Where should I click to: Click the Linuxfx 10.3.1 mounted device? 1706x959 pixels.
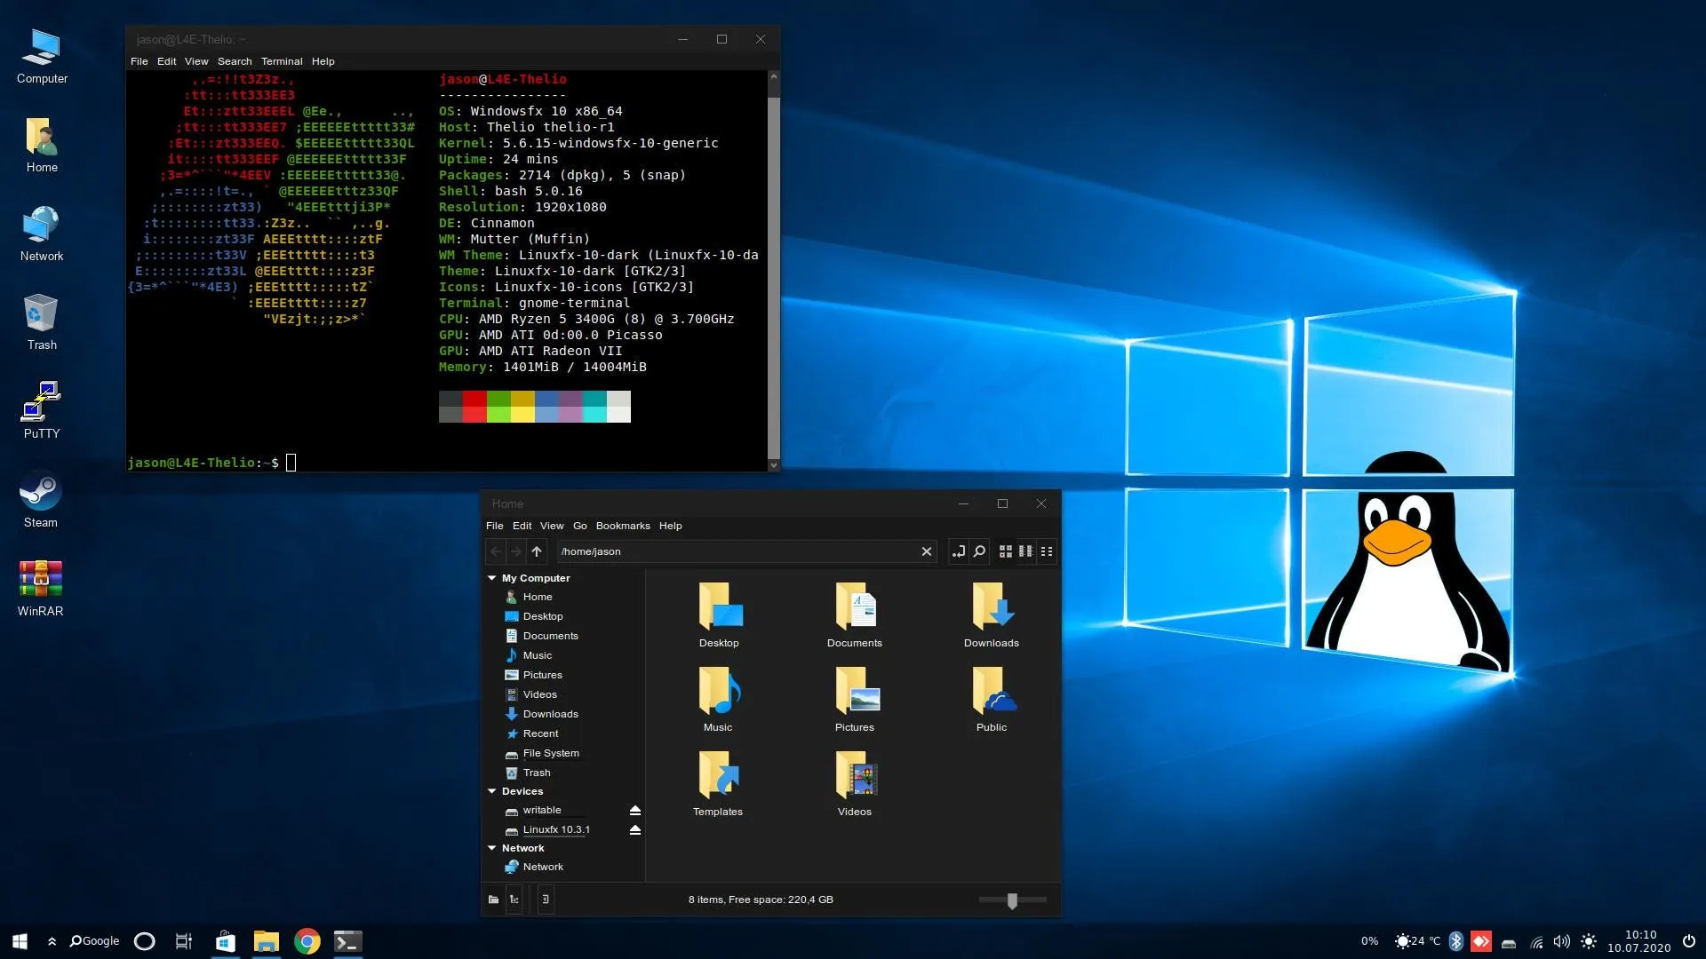556,829
